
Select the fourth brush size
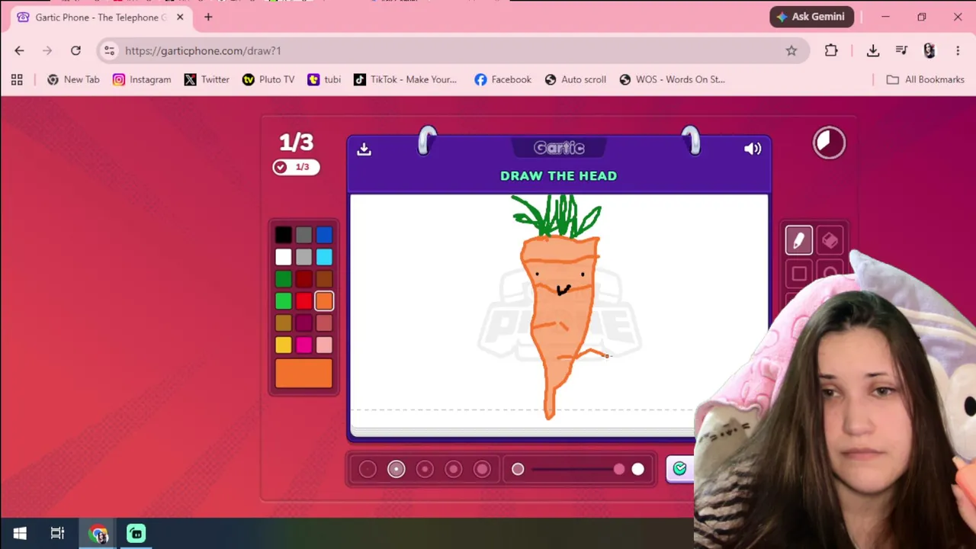coord(453,469)
